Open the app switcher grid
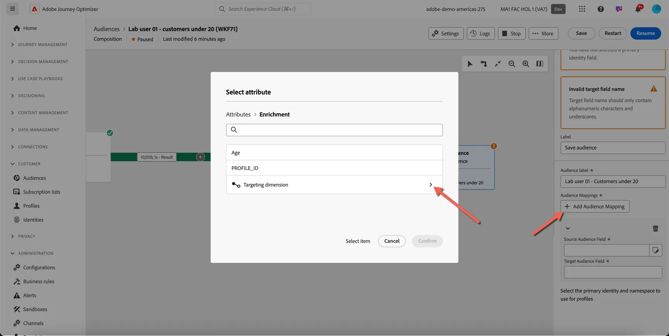The image size is (669, 336). coord(582,9)
